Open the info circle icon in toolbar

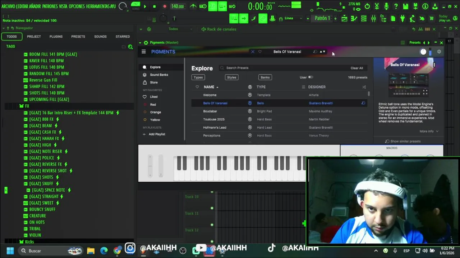(x=425, y=6)
